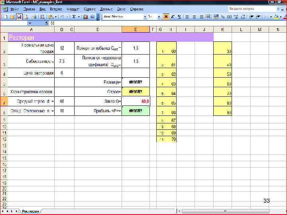Decrease cell indent
The image size is (287, 215).
(252, 17)
